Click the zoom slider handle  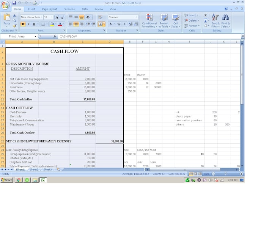pyautogui.click(x=226, y=174)
